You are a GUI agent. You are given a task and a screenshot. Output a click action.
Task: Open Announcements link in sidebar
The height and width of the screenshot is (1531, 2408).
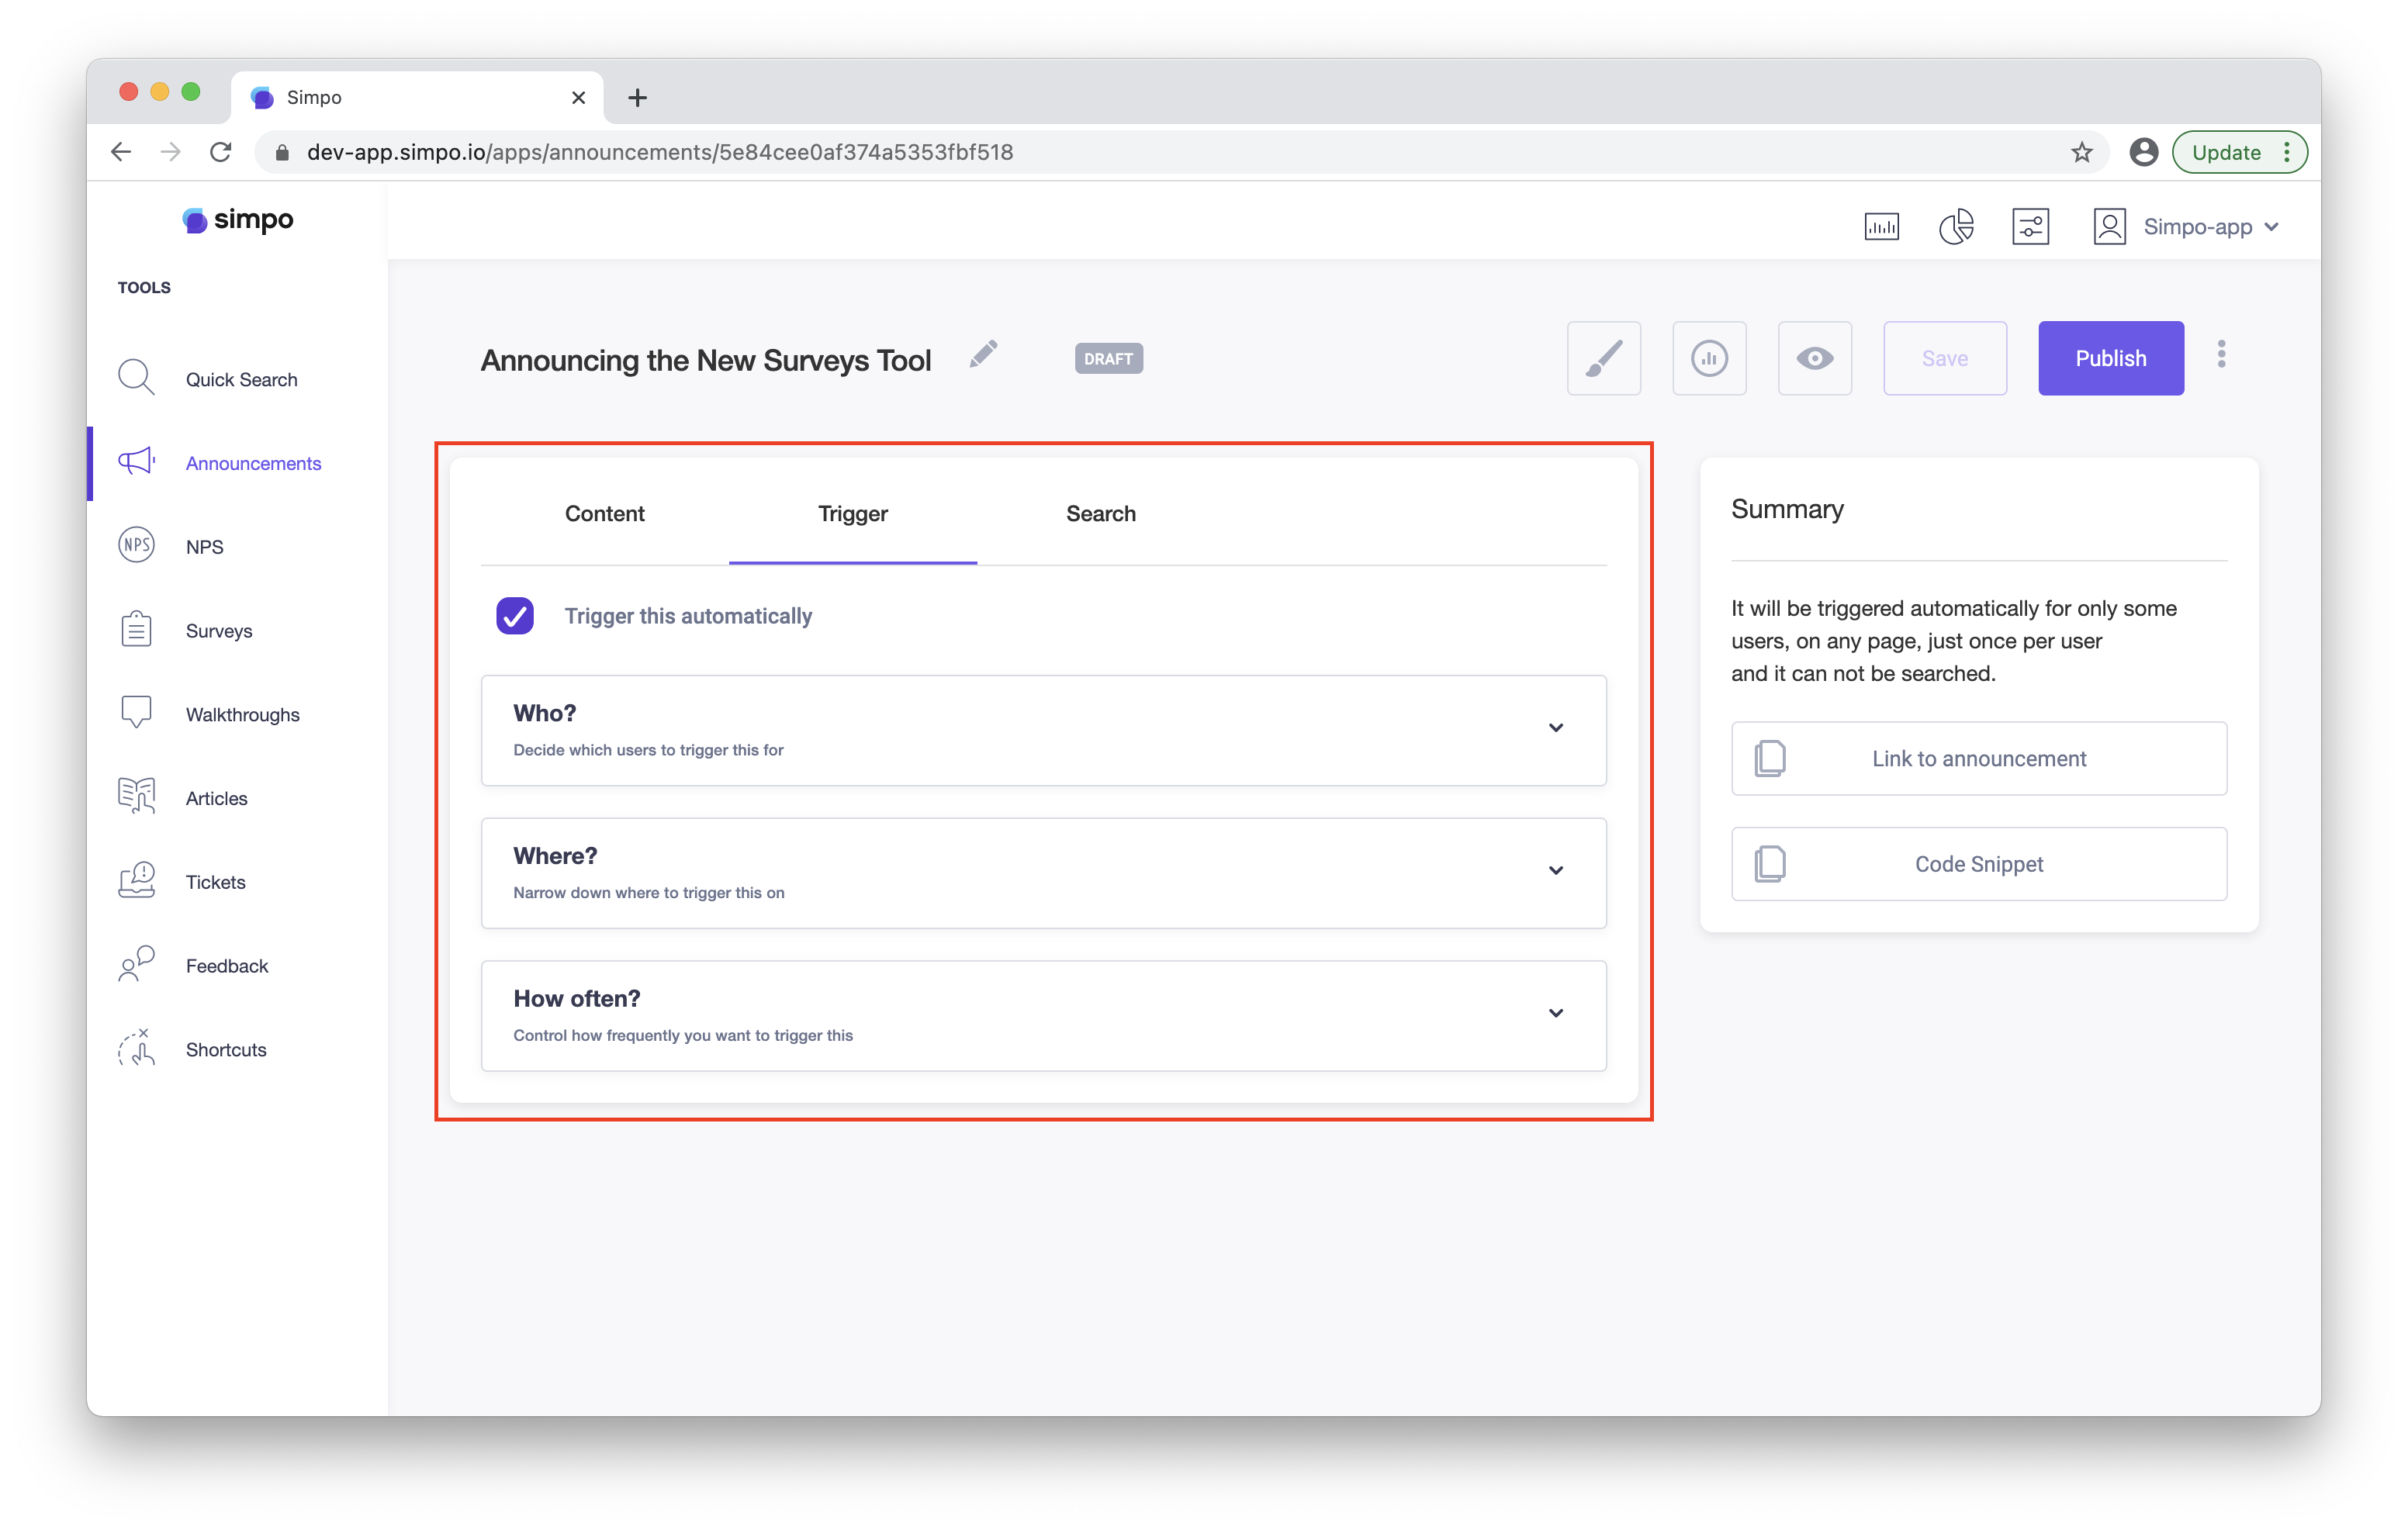253,462
